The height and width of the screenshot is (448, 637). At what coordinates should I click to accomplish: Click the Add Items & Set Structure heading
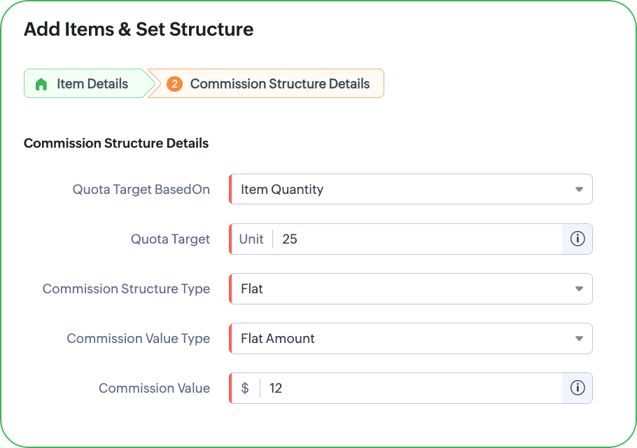pyautogui.click(x=139, y=29)
